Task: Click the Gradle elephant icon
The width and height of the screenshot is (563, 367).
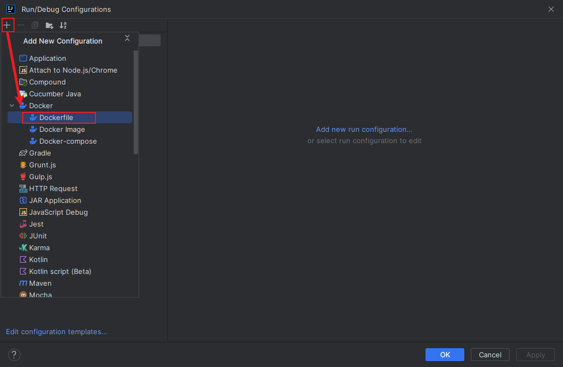Action: tap(23, 153)
